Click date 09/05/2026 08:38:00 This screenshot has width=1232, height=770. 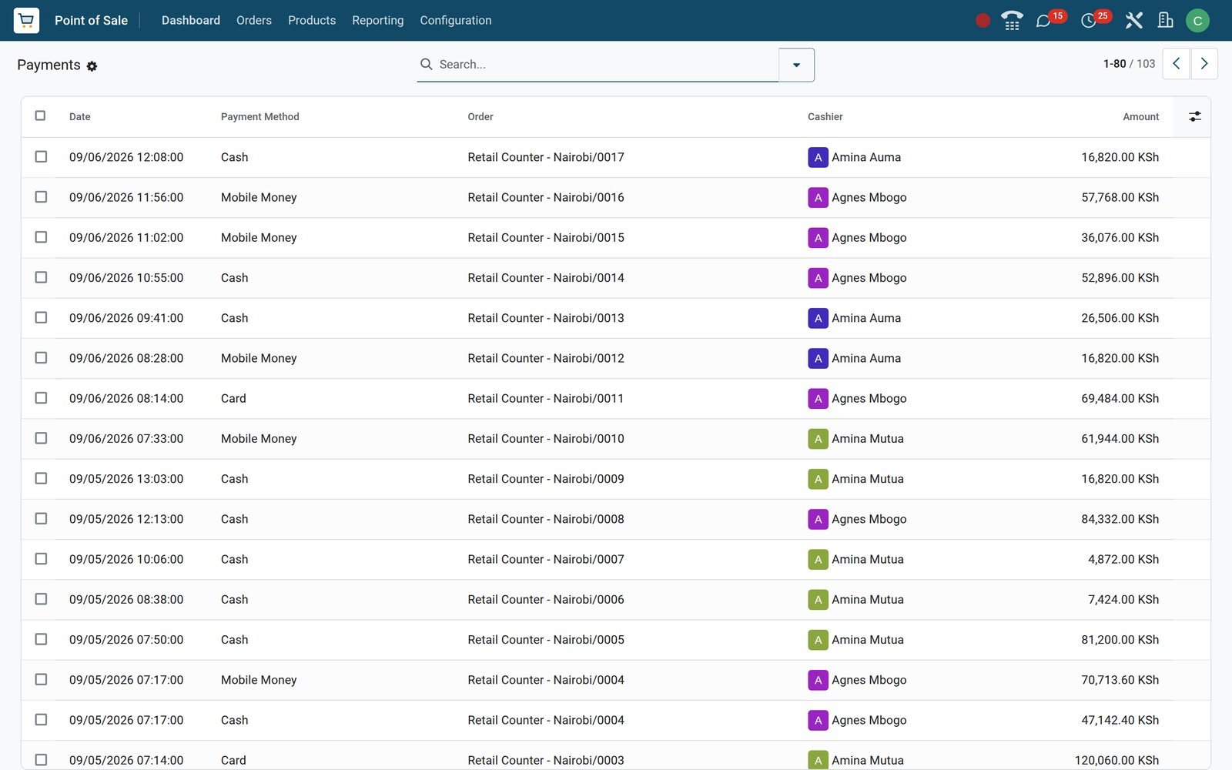point(126,600)
